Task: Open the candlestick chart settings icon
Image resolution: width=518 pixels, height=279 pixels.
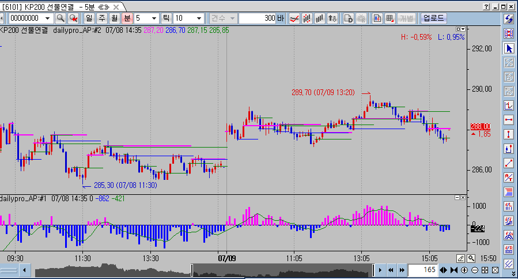Action: coord(377,18)
